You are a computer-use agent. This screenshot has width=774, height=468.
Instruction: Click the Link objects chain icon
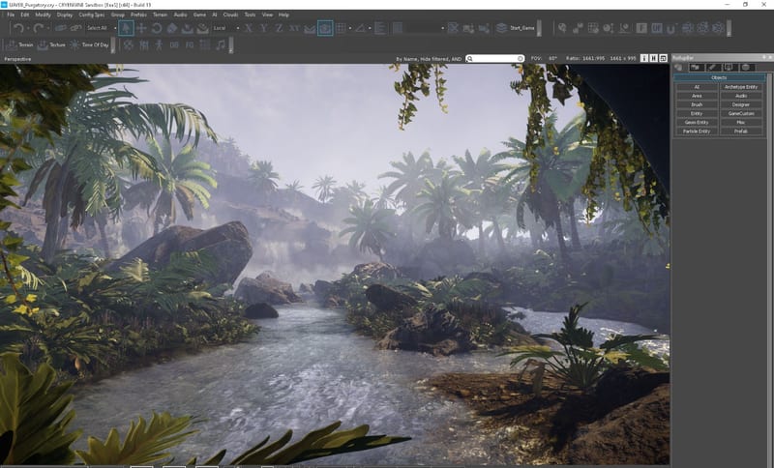[x=61, y=28]
